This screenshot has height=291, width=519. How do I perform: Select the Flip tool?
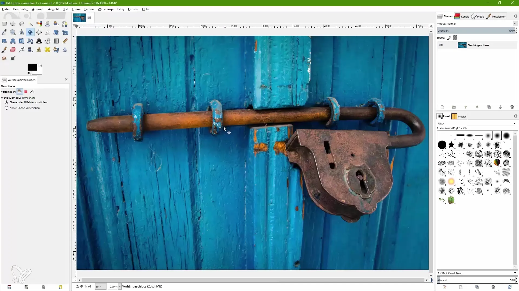click(x=22, y=41)
